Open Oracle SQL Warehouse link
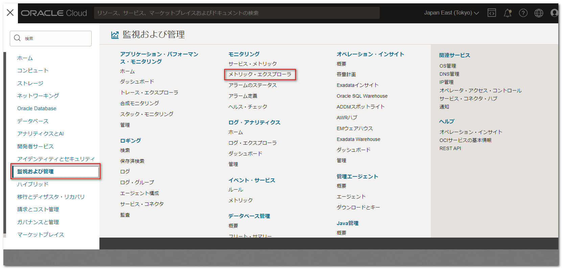This screenshot has height=269, width=562. click(362, 96)
